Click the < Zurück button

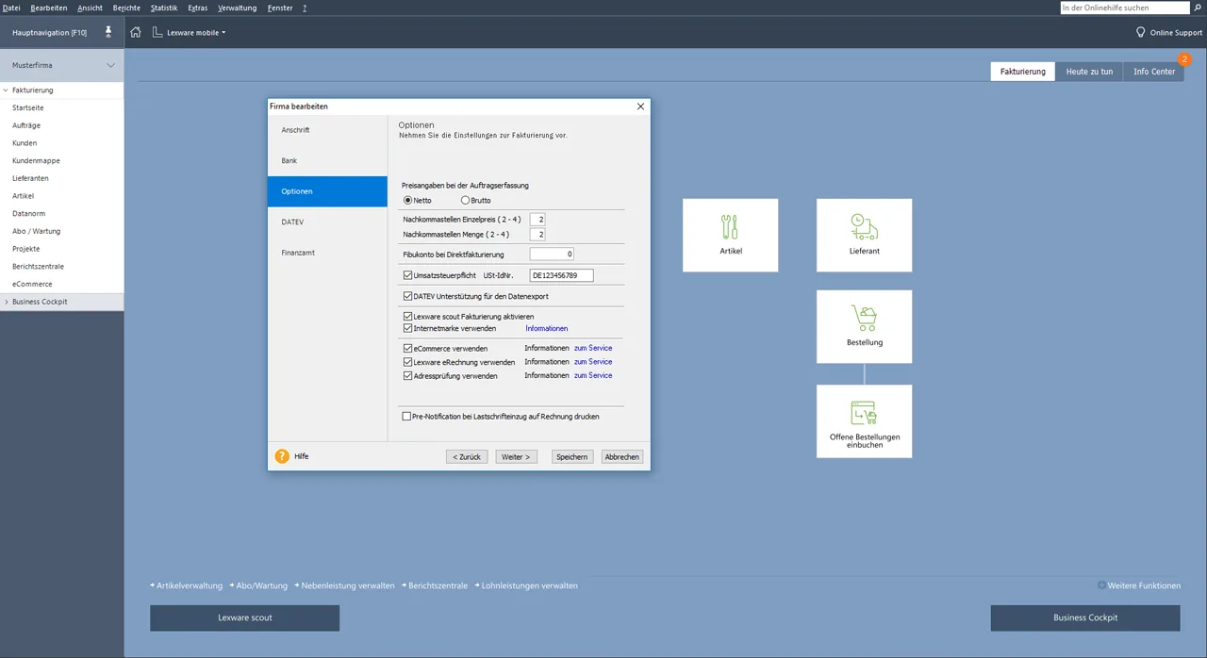(x=467, y=456)
